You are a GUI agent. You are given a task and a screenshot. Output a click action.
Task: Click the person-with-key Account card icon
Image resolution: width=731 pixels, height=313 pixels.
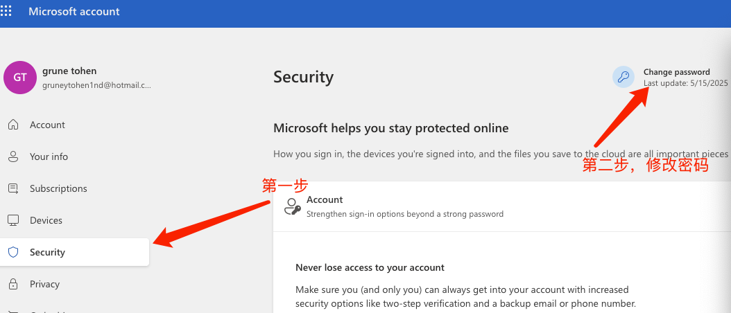(292, 206)
